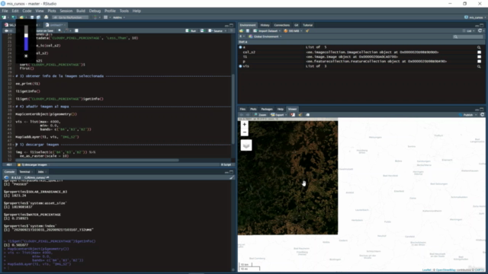Screen dimensions: 488x274
Task: Click the map layers control icon
Action: click(246, 145)
